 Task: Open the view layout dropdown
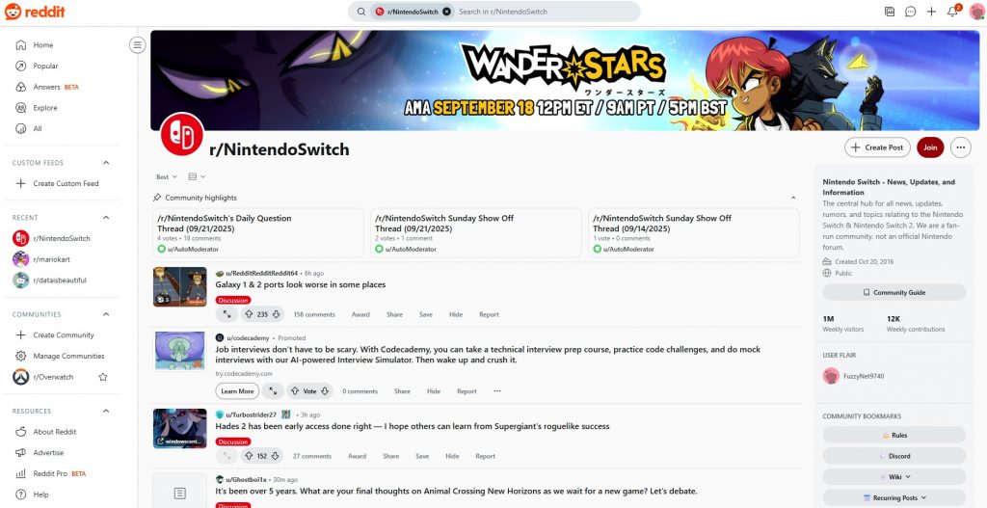click(x=197, y=177)
